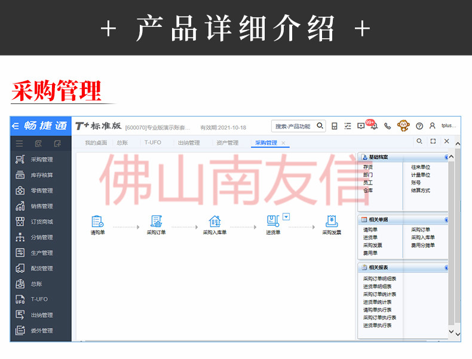
Task: Switch to the 资产管理 tab
Action: click(227, 143)
